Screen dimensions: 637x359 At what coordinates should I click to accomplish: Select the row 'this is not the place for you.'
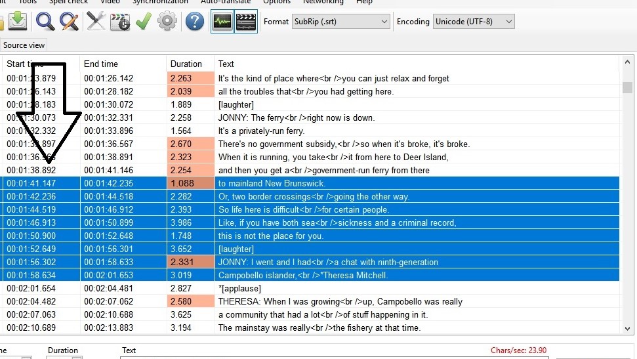(311, 236)
